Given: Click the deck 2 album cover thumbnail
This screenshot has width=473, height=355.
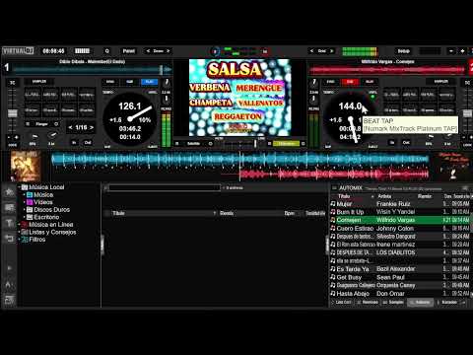Looking at the screenshot, I should coord(454,166).
